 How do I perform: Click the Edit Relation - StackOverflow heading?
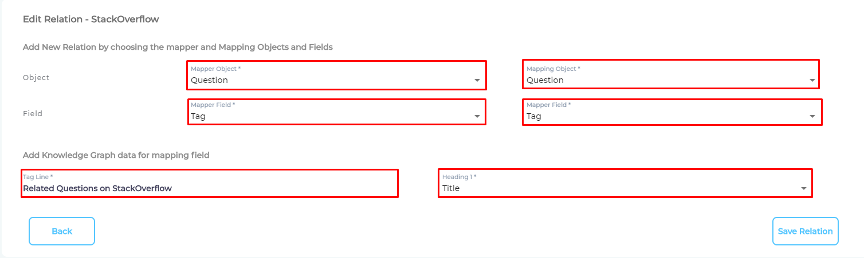coord(91,19)
